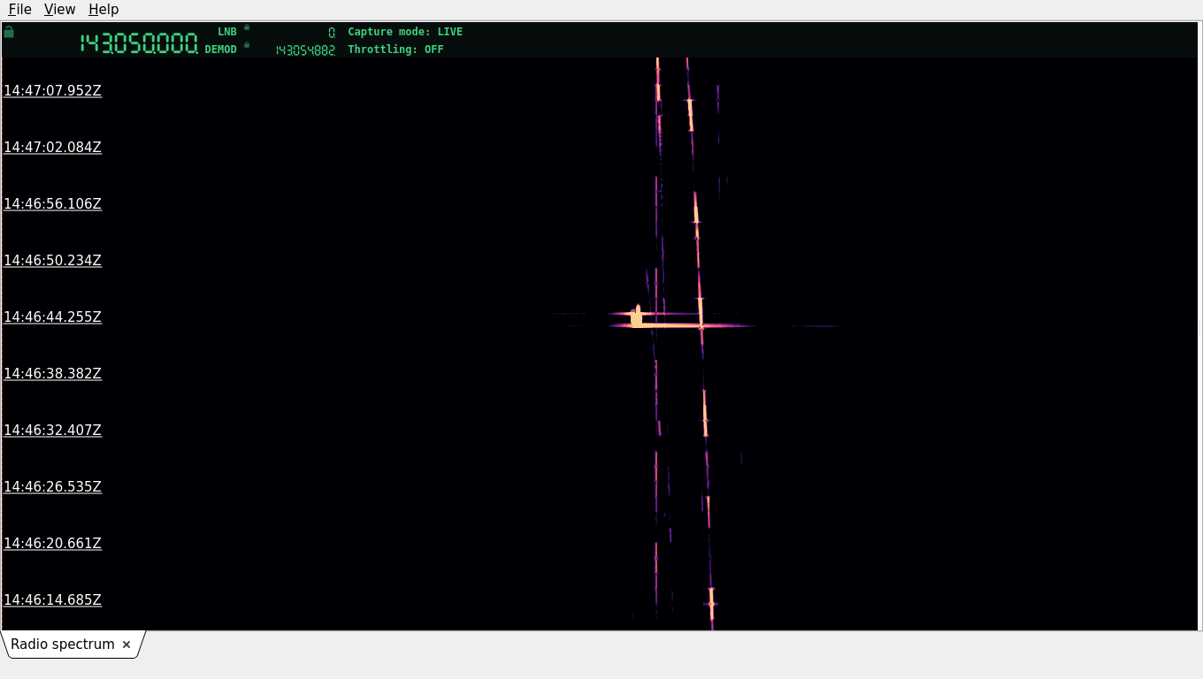Select timestamp 14:46:38.382Z
The height and width of the screenshot is (679, 1203).
coord(53,373)
